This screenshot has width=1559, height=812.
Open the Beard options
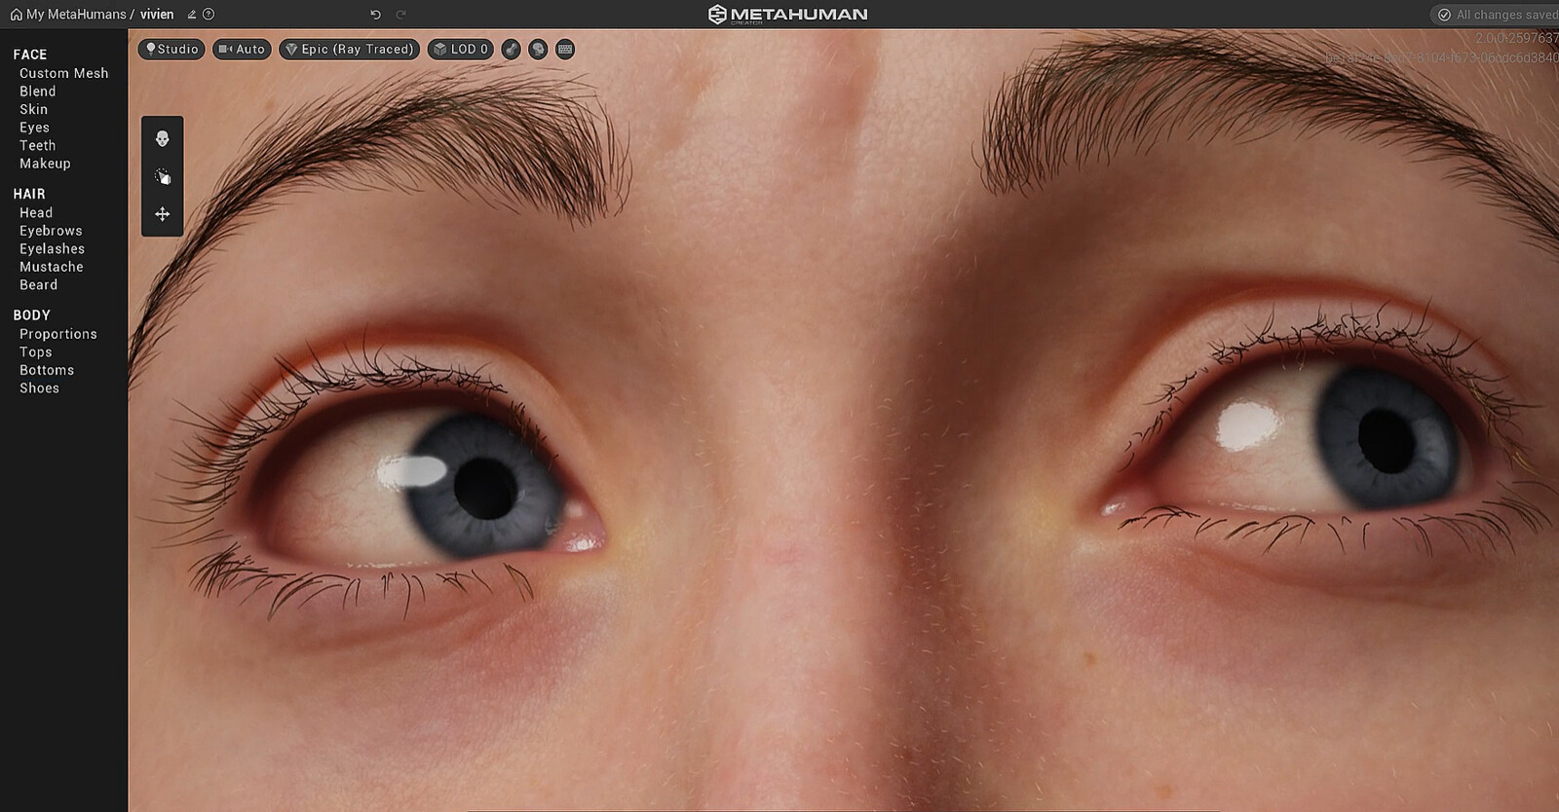39,285
